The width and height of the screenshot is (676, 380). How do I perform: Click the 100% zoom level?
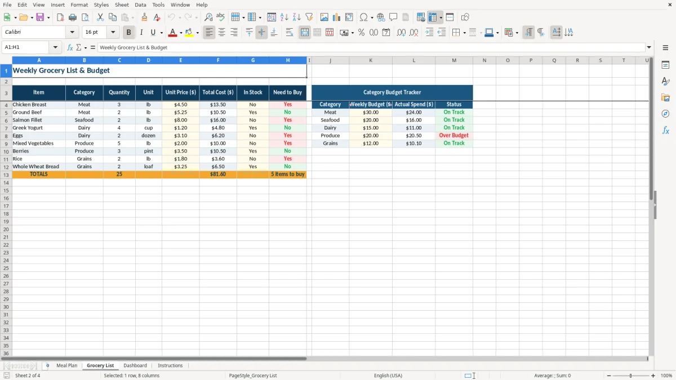pyautogui.click(x=666, y=375)
